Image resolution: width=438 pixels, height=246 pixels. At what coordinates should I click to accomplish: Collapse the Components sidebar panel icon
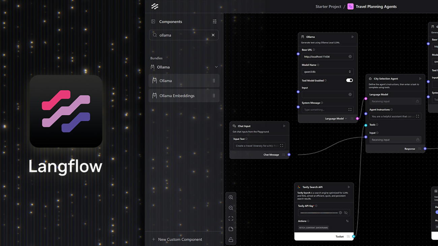tap(153, 22)
